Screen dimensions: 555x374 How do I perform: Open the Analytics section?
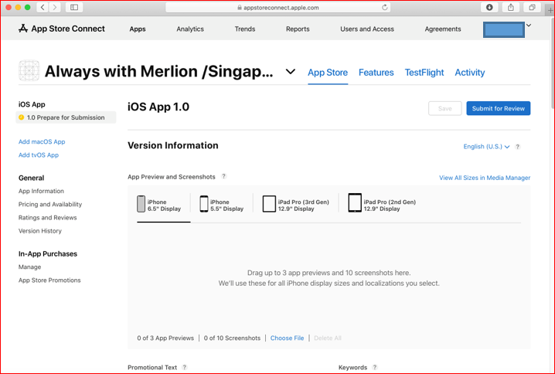tap(190, 29)
